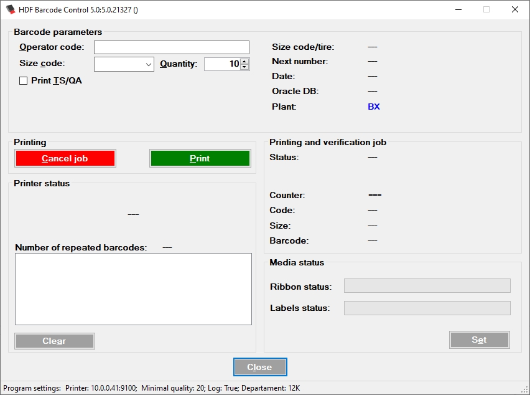The height and width of the screenshot is (395, 530).
Task: Click the Labels status progress bar
Action: click(427, 308)
